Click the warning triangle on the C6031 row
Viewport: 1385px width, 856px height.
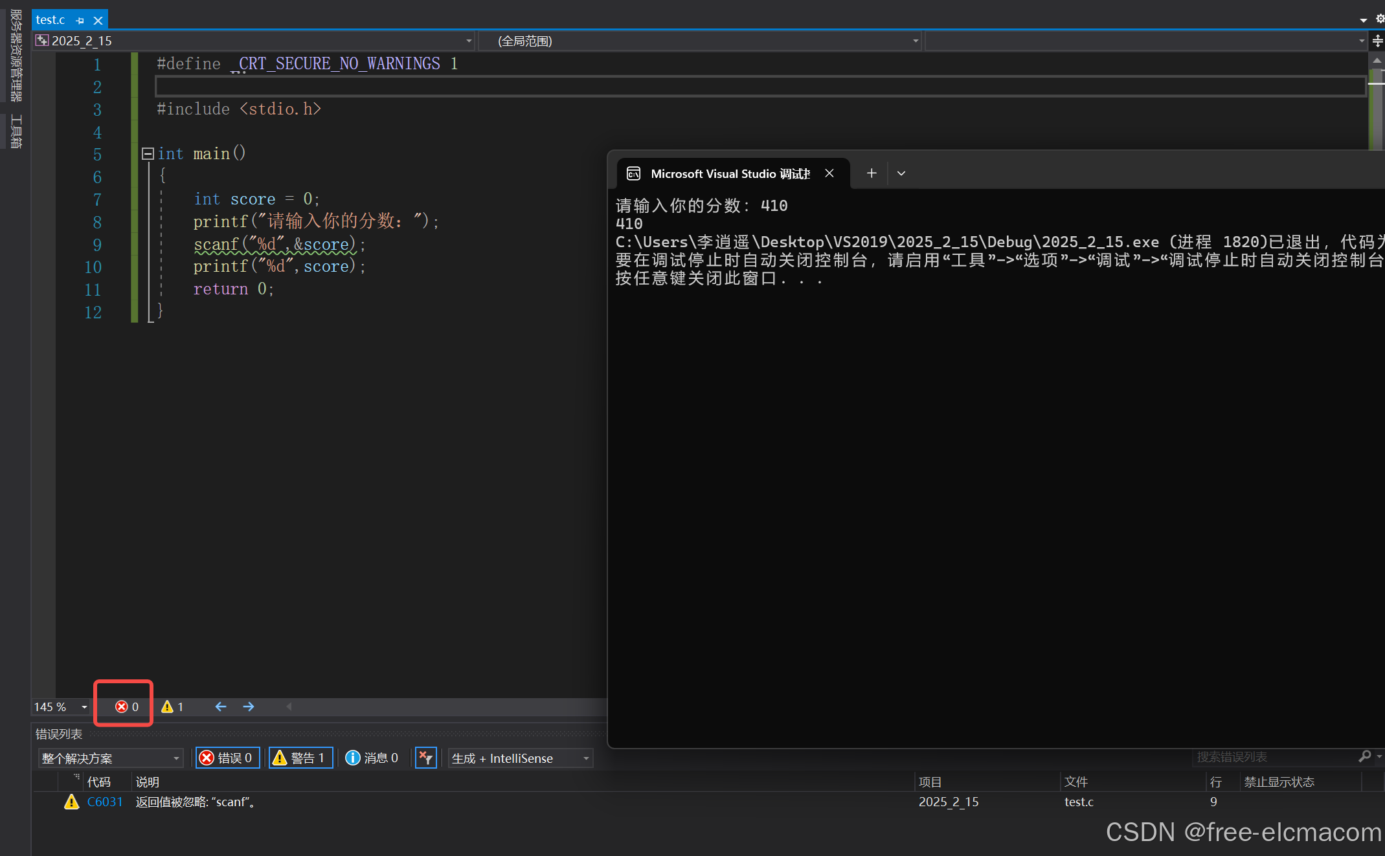click(71, 802)
